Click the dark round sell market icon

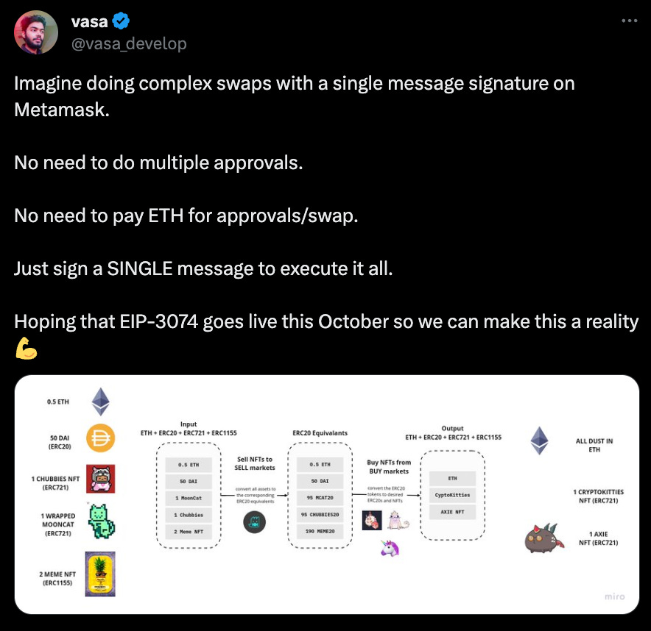[254, 523]
